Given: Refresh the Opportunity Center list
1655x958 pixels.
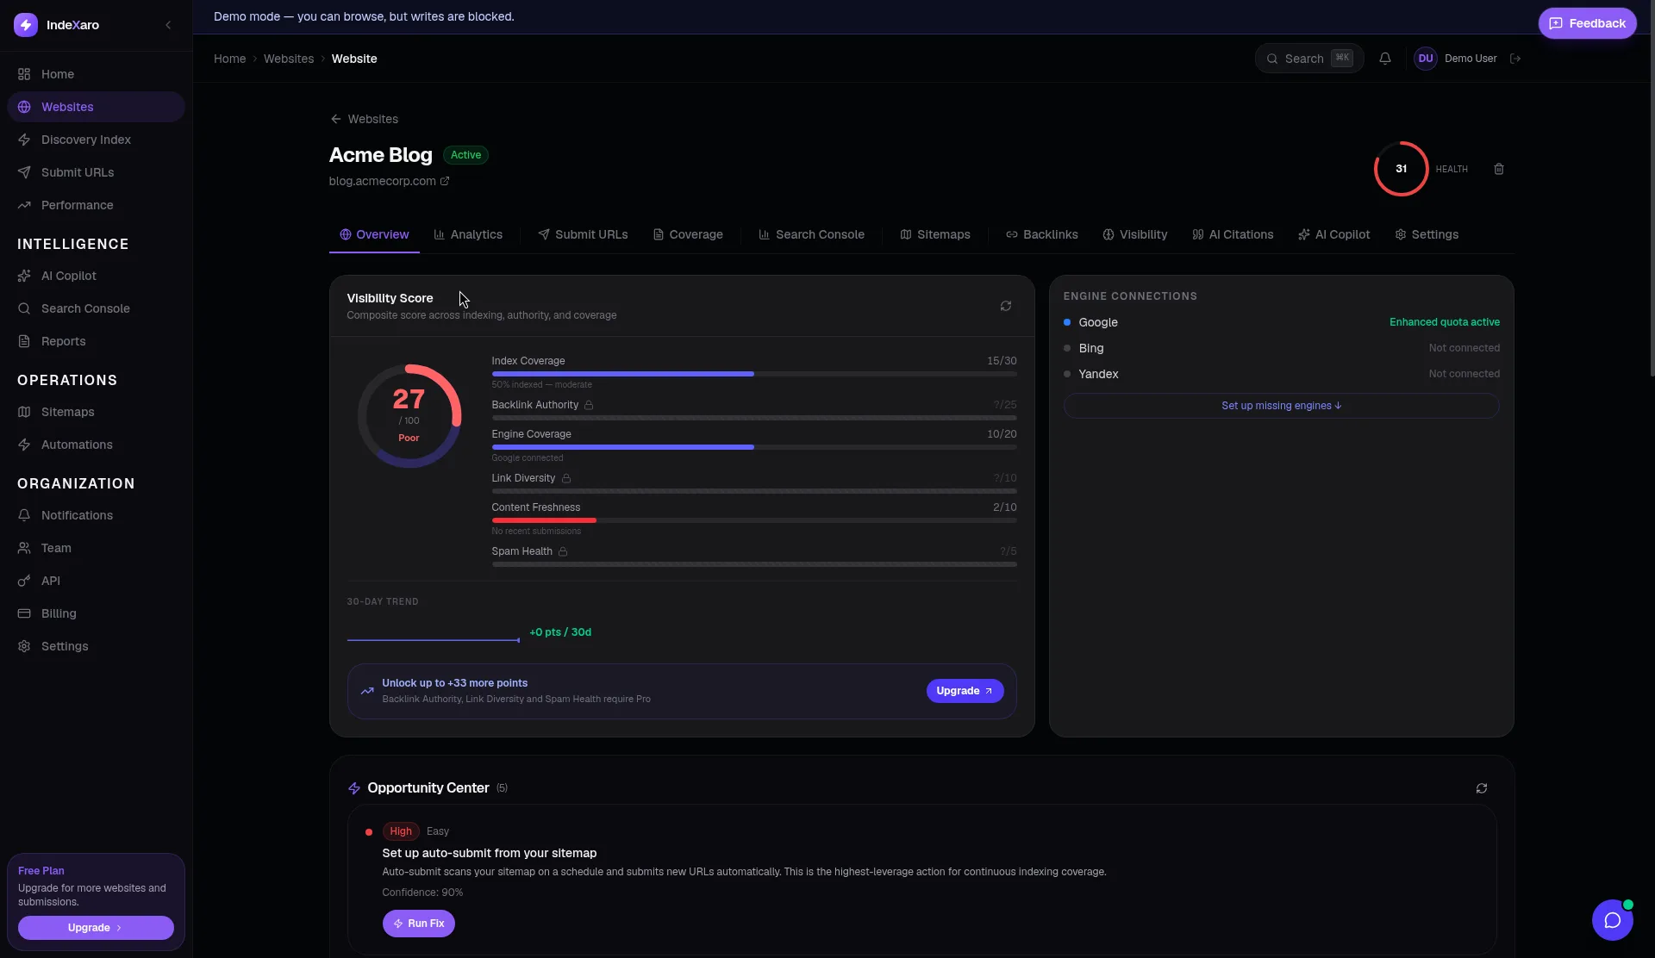Looking at the screenshot, I should [1482, 788].
